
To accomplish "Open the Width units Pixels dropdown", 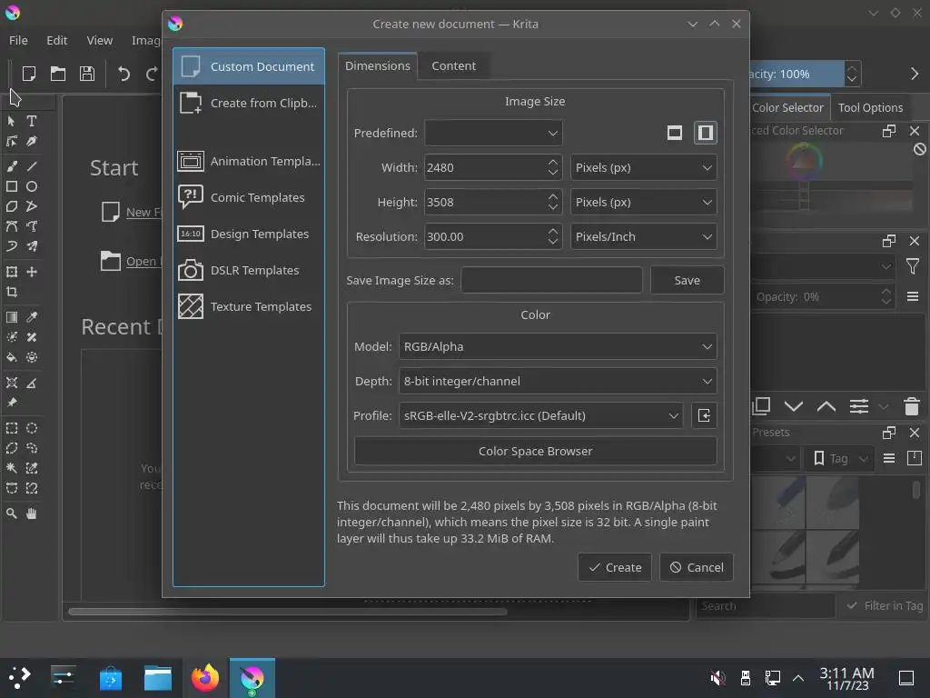I will pos(644,167).
